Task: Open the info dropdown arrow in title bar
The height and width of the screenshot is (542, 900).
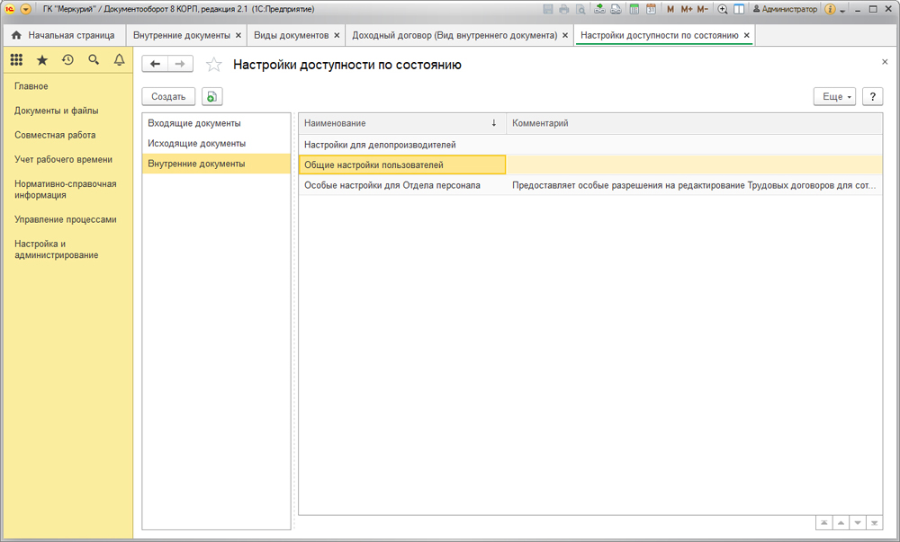Action: [842, 10]
